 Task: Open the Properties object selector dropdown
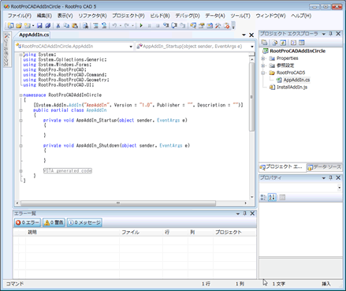(340, 188)
